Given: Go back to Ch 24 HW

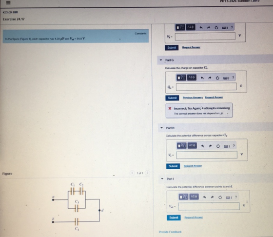Looking at the screenshot, I should coord(10,12).
